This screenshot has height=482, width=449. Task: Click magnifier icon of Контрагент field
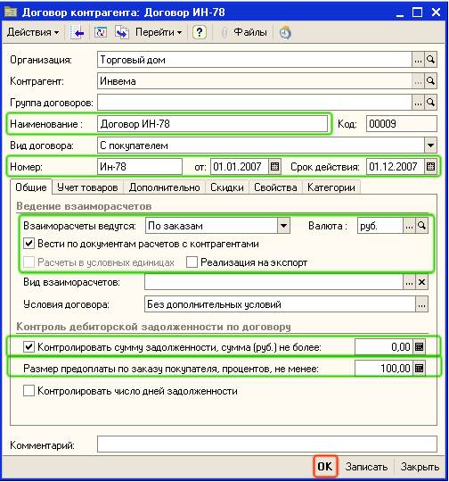pos(431,81)
